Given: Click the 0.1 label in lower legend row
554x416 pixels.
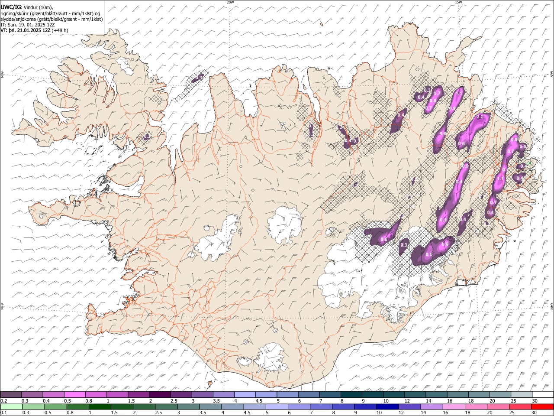Looking at the screenshot, I should (x=4, y=413).
